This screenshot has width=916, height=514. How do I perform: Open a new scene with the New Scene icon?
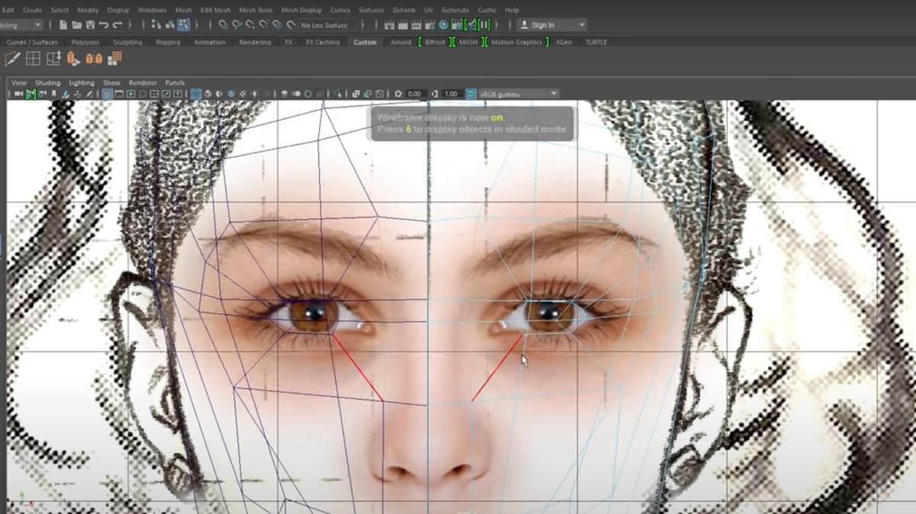[x=65, y=24]
